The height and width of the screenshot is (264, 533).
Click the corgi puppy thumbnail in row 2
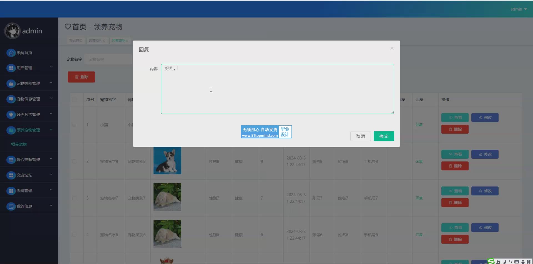click(x=167, y=160)
